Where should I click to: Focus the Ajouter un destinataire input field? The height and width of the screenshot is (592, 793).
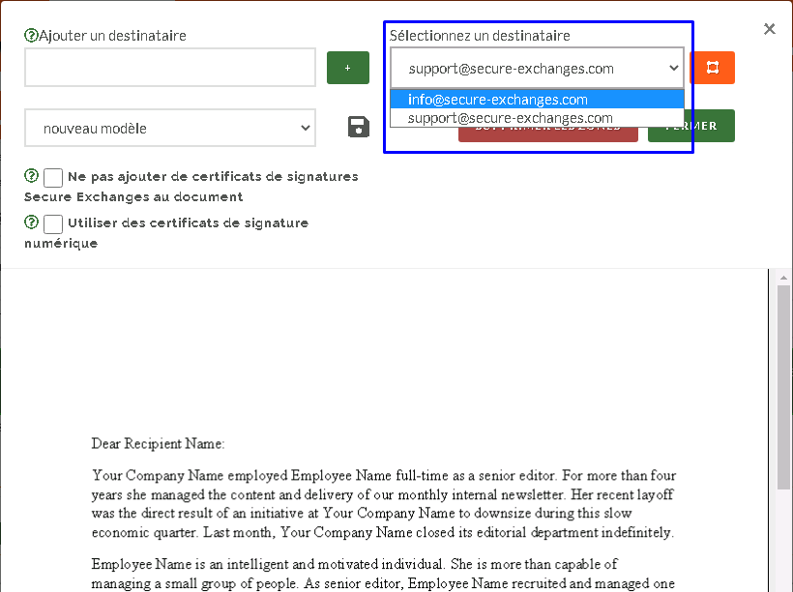coord(170,68)
